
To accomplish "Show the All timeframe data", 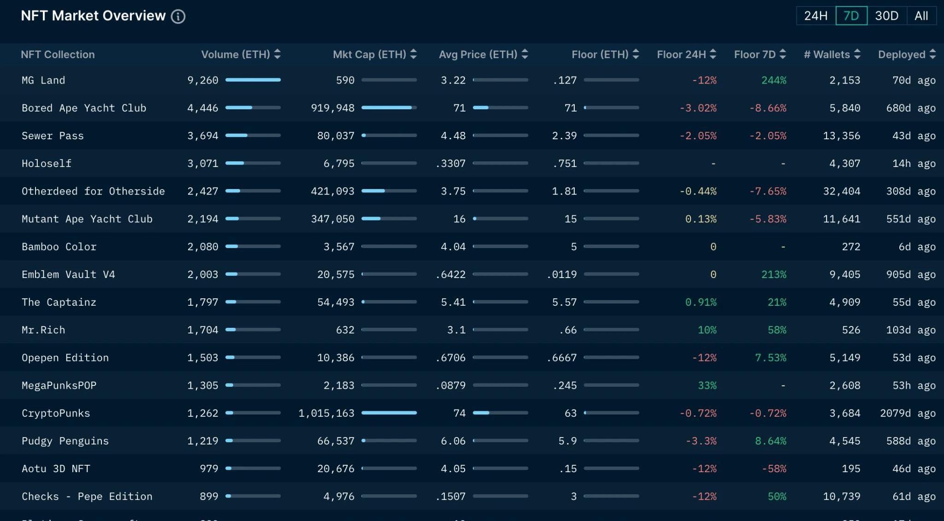I will tap(921, 16).
